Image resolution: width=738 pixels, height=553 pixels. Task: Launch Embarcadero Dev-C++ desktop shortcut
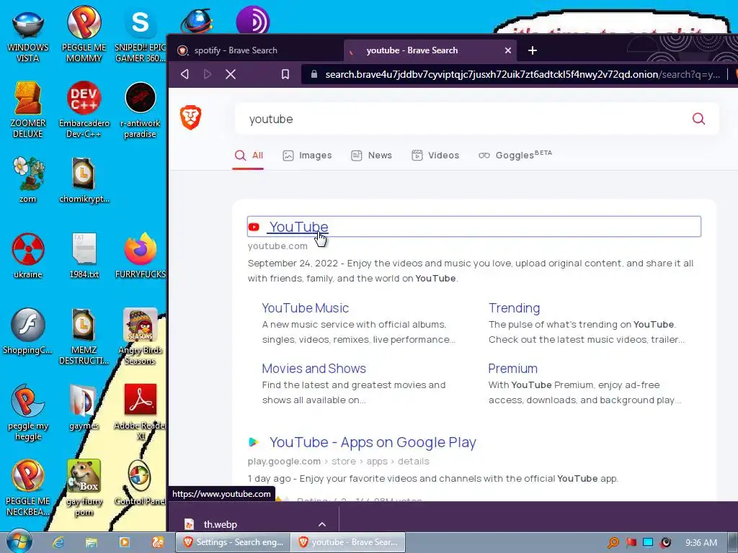84,110
